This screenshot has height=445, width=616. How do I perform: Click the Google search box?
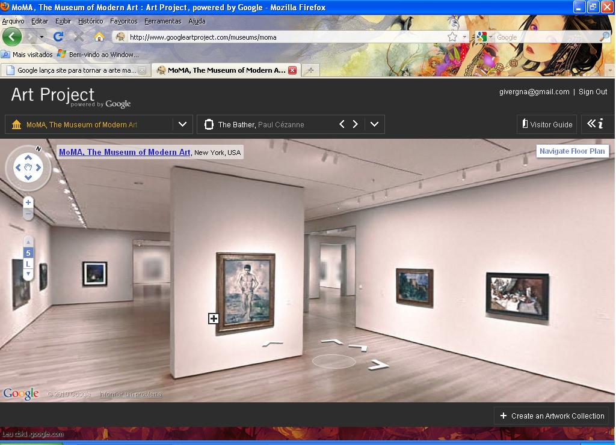(547, 37)
